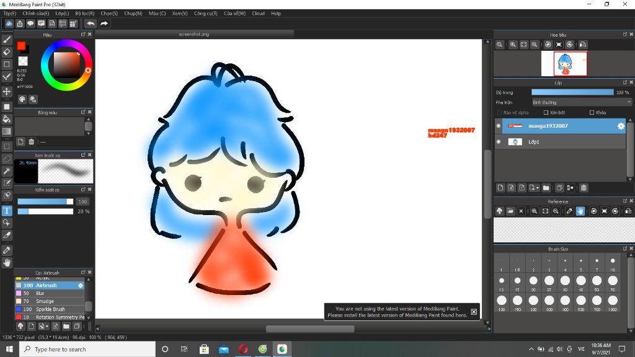Open add brush dropdown in brush panel

47,326
